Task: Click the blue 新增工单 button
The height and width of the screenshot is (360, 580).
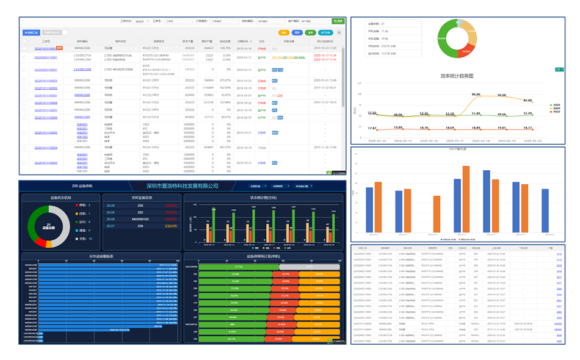Action: [x=31, y=32]
